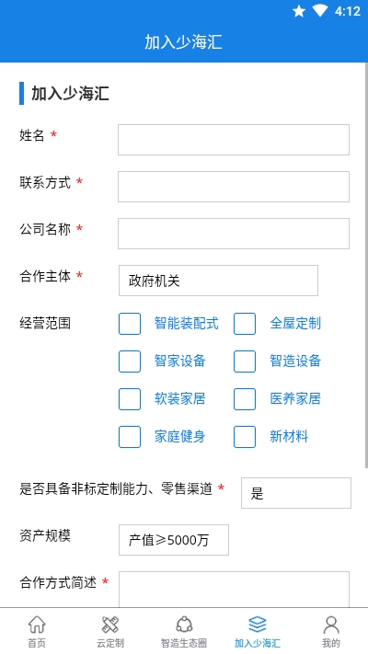This screenshot has height=654, width=368.
Task: Open the 智造生态圈 circle icon
Action: point(184,625)
